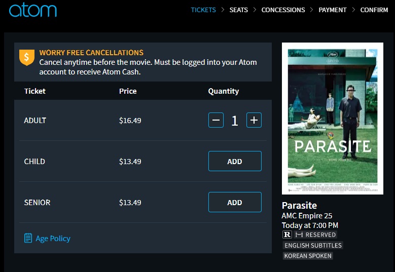Jump to the Concessions step
Screen dimensions: 395x272
coord(283,10)
